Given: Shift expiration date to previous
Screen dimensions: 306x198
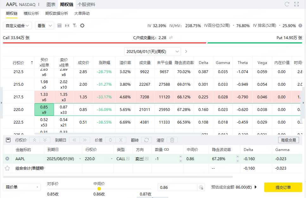Looking at the screenshot, I should pos(74,140).
